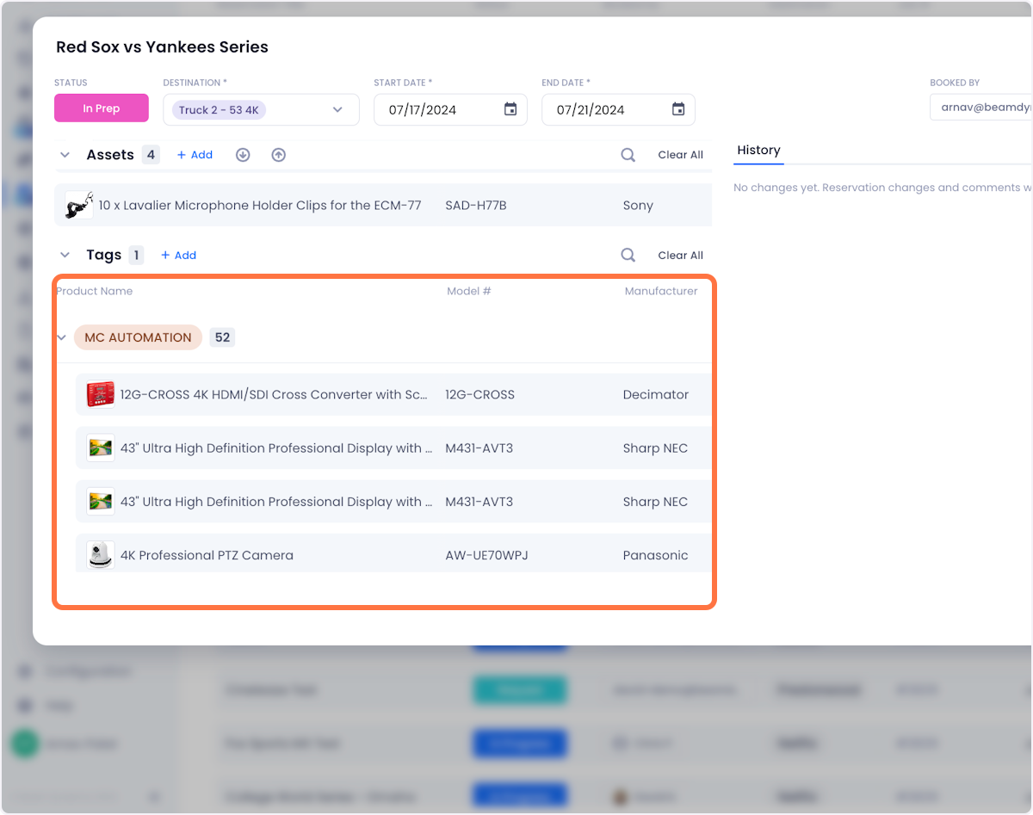Click Clear All in Assets section

pos(681,155)
